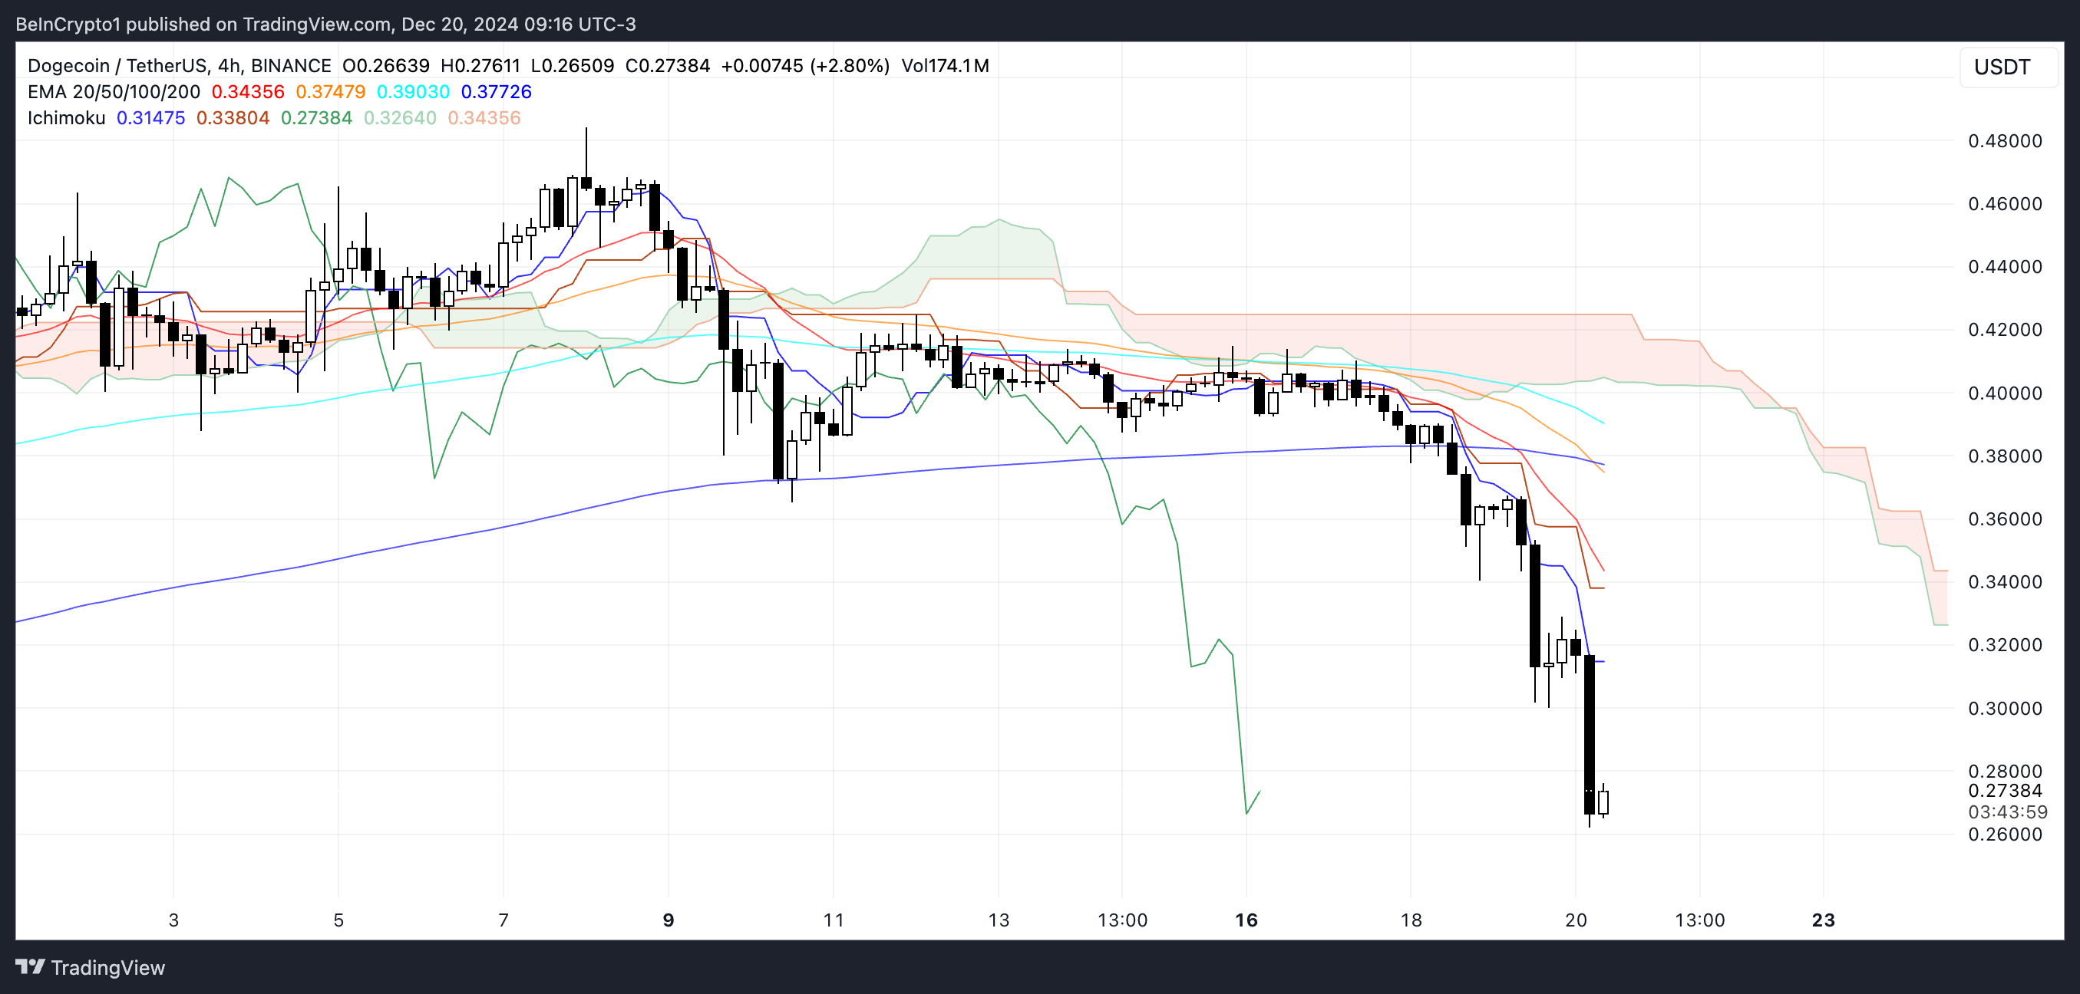The height and width of the screenshot is (994, 2080).
Task: Click the red EMA value 0.34356
Action: point(248,92)
